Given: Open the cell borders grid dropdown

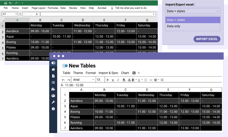Looking at the screenshot, I should tap(156, 80).
